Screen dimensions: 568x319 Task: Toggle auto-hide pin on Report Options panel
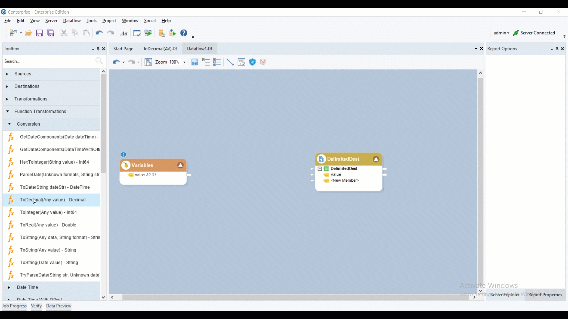point(557,49)
